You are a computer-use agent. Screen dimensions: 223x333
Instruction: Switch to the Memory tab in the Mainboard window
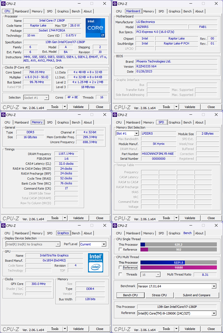(149, 11)
